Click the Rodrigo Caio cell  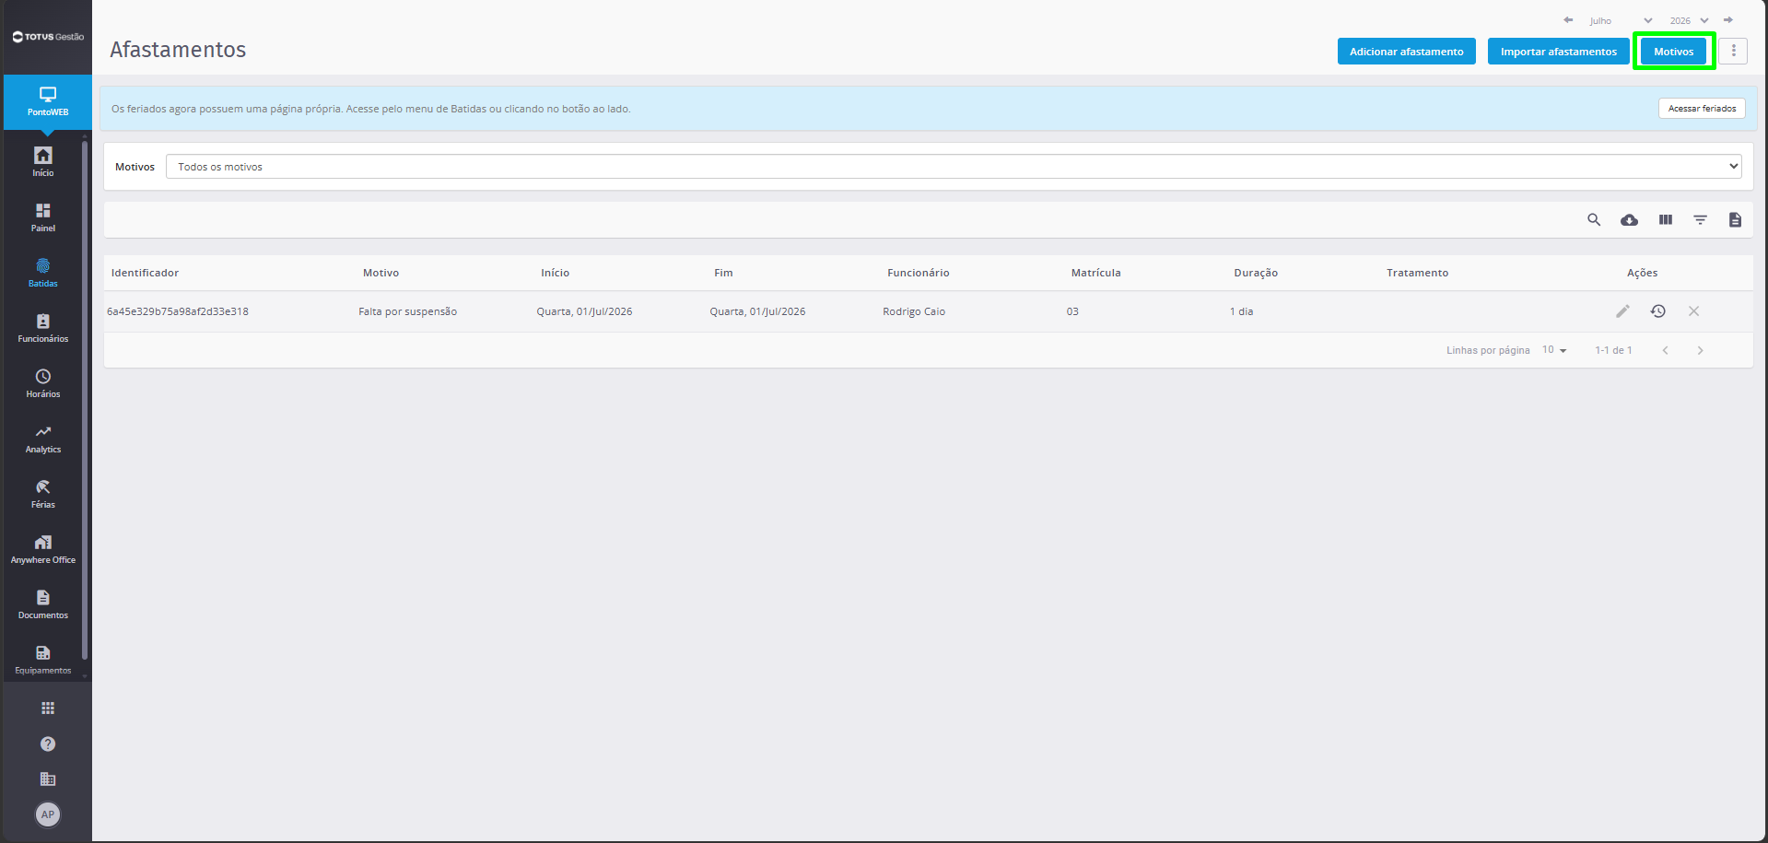click(x=914, y=311)
